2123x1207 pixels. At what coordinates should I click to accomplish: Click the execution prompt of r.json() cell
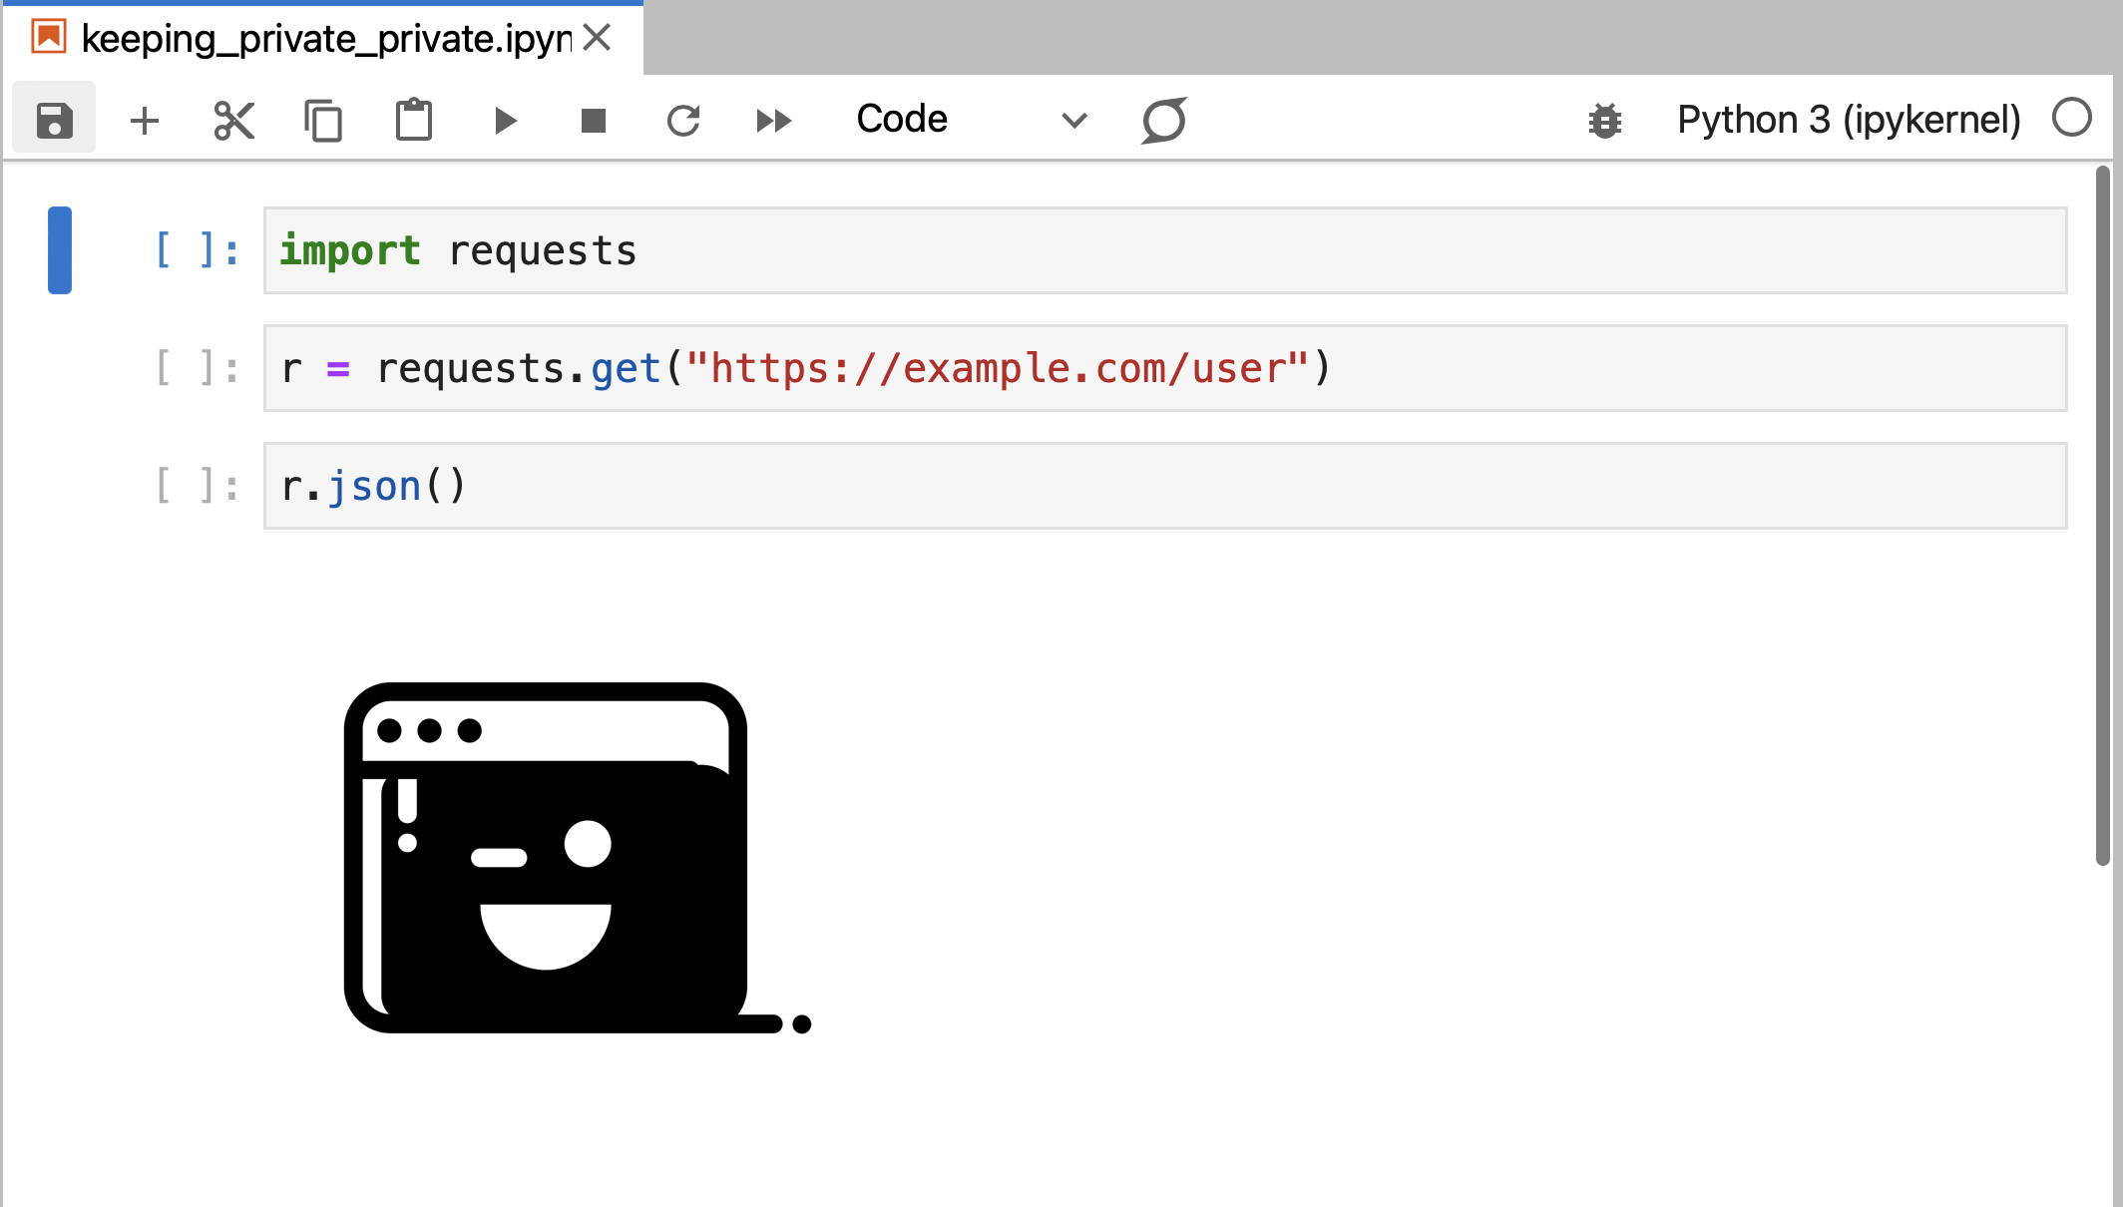(197, 486)
